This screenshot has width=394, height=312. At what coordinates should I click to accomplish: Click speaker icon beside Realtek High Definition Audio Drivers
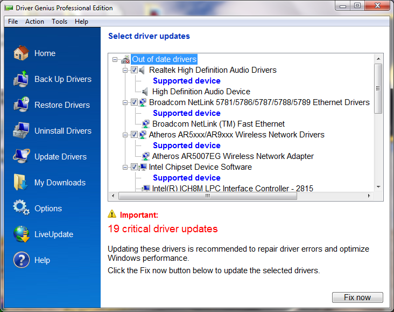click(142, 70)
